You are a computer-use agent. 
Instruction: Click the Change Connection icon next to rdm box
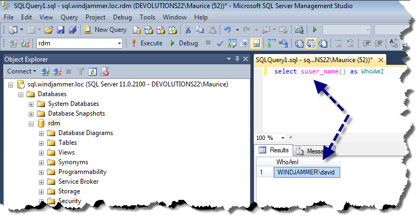tap(25, 43)
